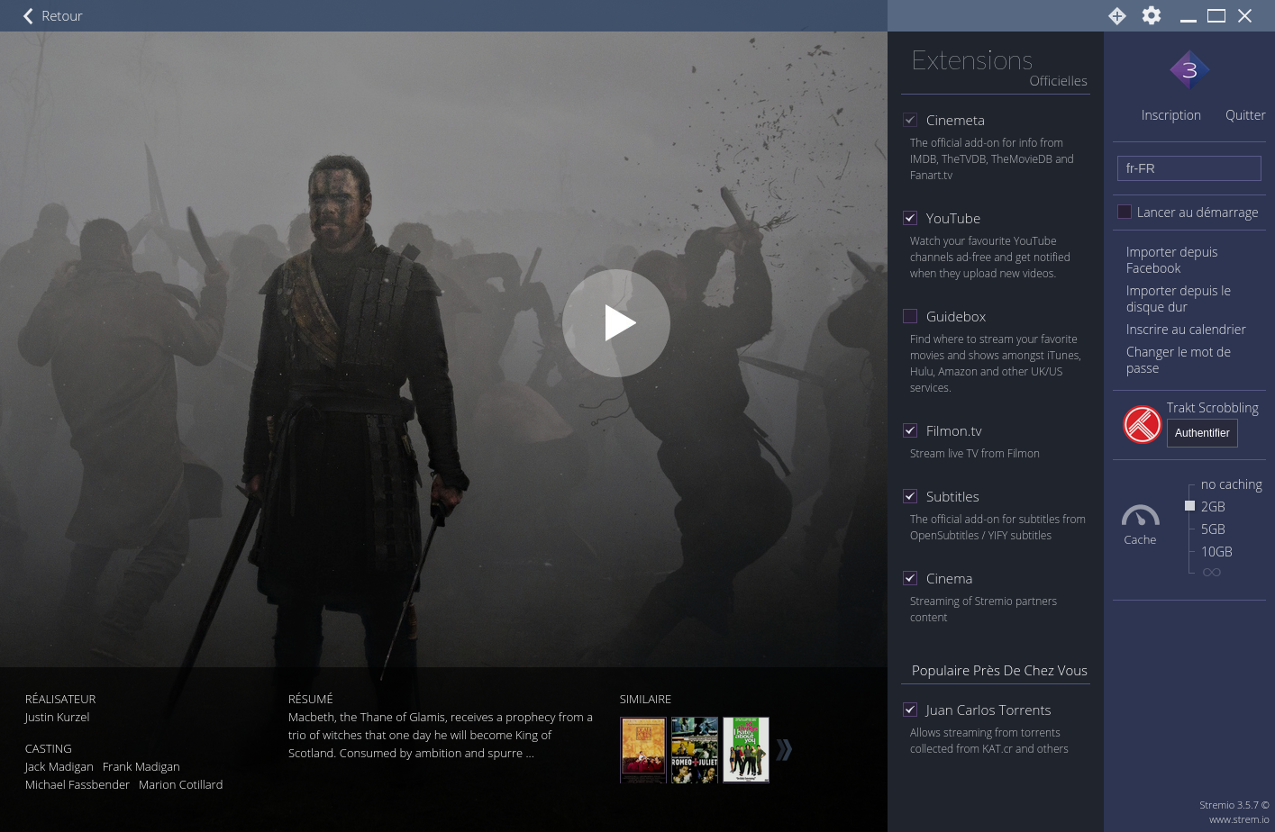Click director name Justin Kurzel
The height and width of the screenshot is (832, 1275).
[57, 718]
